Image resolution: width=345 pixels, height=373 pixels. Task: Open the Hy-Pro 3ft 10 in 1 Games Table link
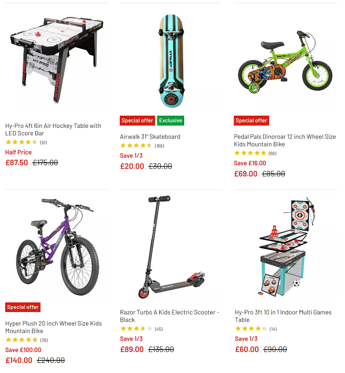[283, 316]
